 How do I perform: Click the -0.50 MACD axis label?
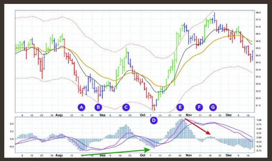[259, 146]
